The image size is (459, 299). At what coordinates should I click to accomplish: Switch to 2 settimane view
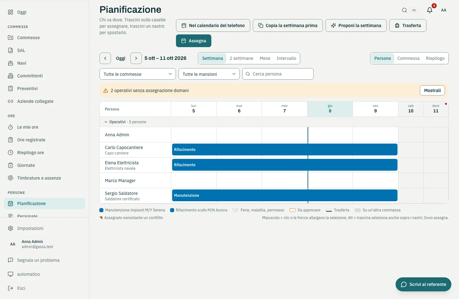click(x=241, y=58)
